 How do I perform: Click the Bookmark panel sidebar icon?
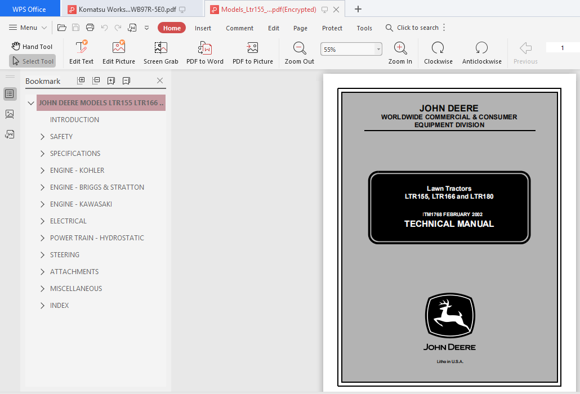coord(10,94)
